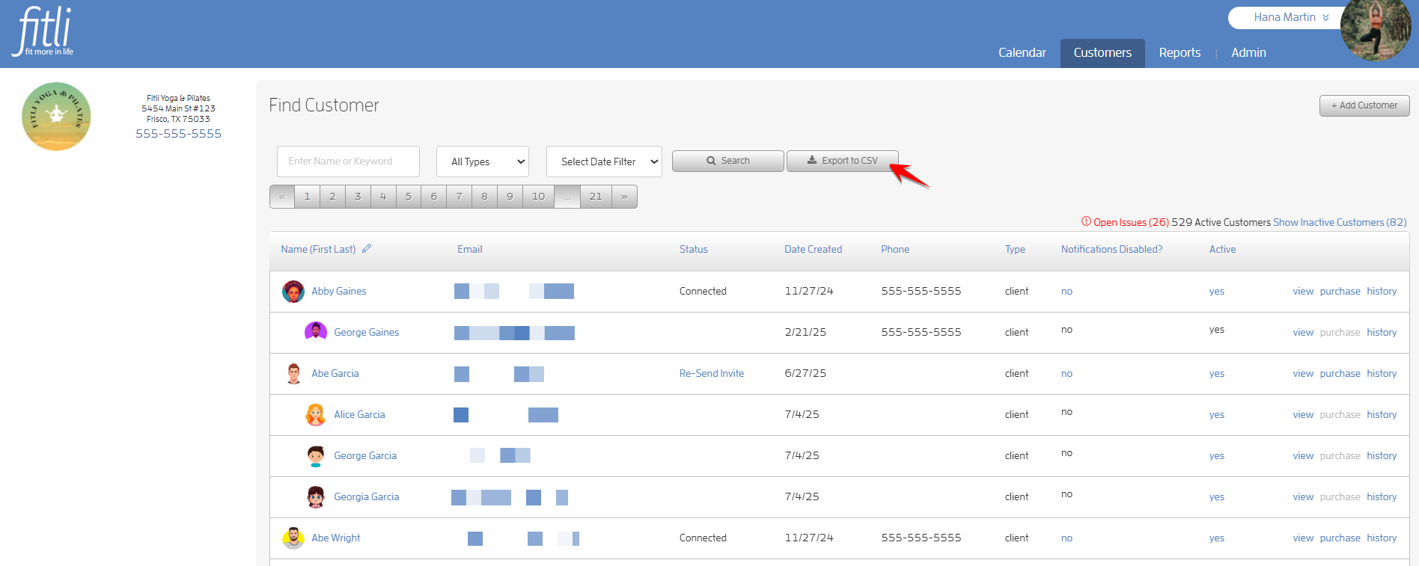Open Georgia Garcia avatar
This screenshot has width=1419, height=566.
coord(315,496)
